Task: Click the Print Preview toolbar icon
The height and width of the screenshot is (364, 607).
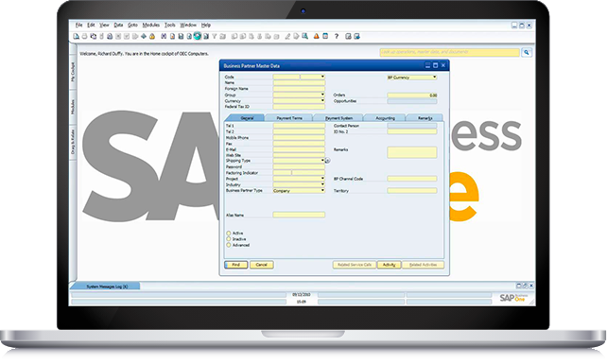Action: (x=77, y=36)
